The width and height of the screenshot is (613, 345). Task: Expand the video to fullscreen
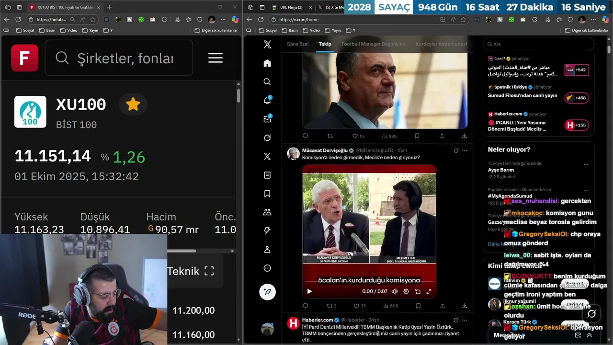click(x=429, y=291)
